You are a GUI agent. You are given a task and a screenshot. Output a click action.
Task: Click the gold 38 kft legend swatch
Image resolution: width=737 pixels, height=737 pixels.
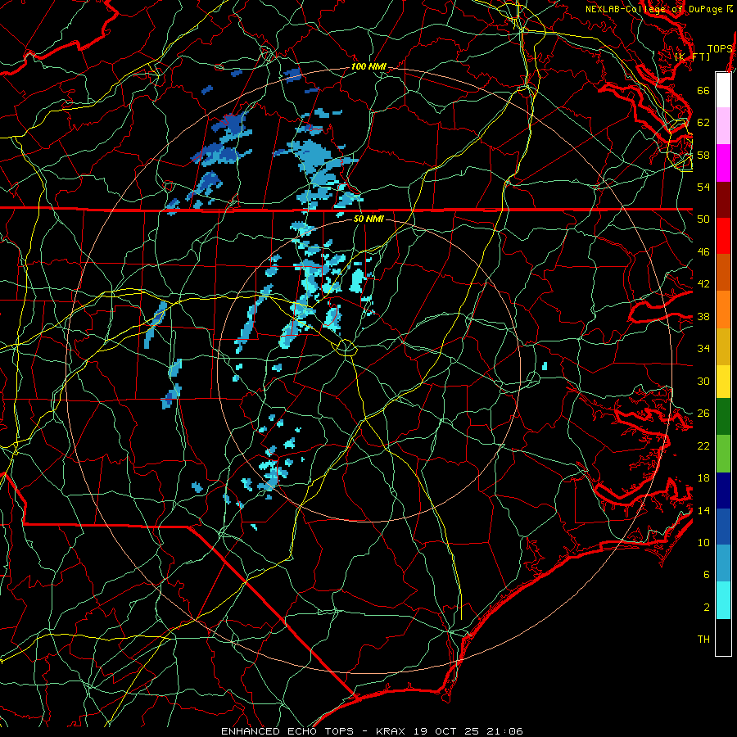coord(723,346)
